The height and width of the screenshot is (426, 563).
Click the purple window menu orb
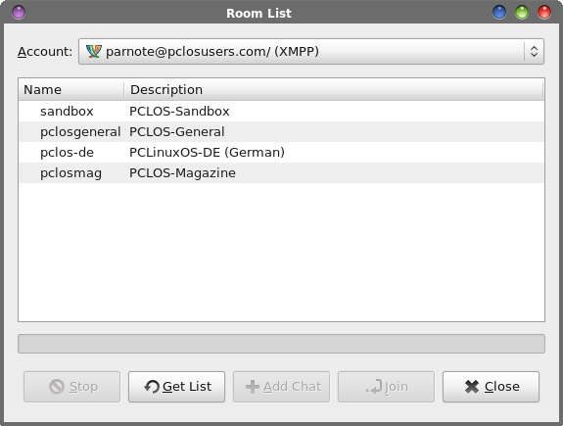(19, 12)
